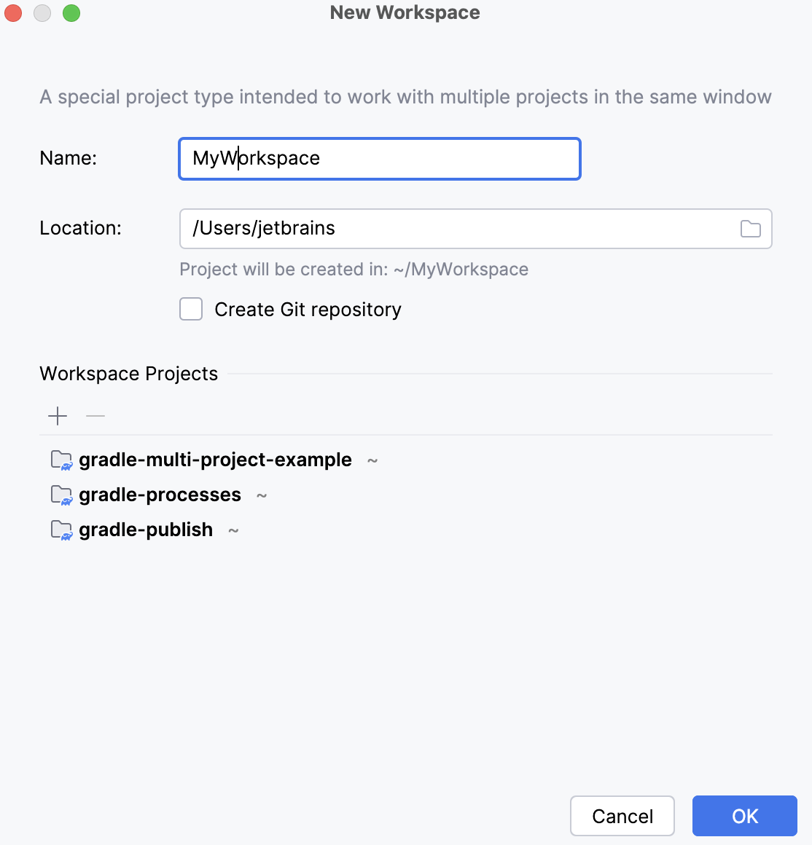The height and width of the screenshot is (845, 812).
Task: Confirm workspace creation with OK
Action: coord(744,816)
